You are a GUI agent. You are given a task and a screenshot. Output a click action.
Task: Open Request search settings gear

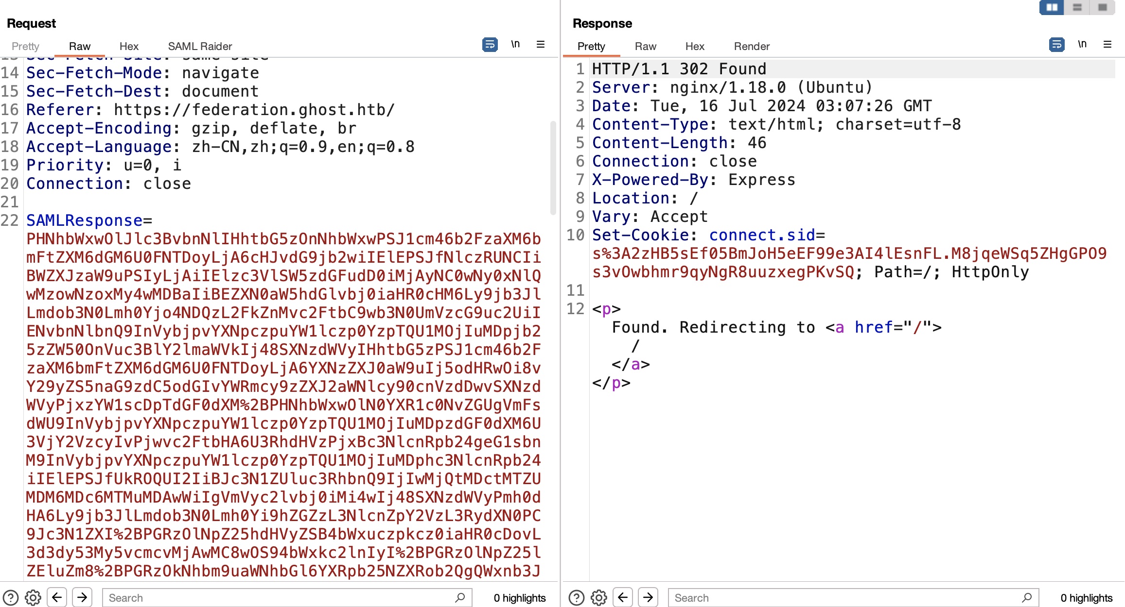(33, 598)
